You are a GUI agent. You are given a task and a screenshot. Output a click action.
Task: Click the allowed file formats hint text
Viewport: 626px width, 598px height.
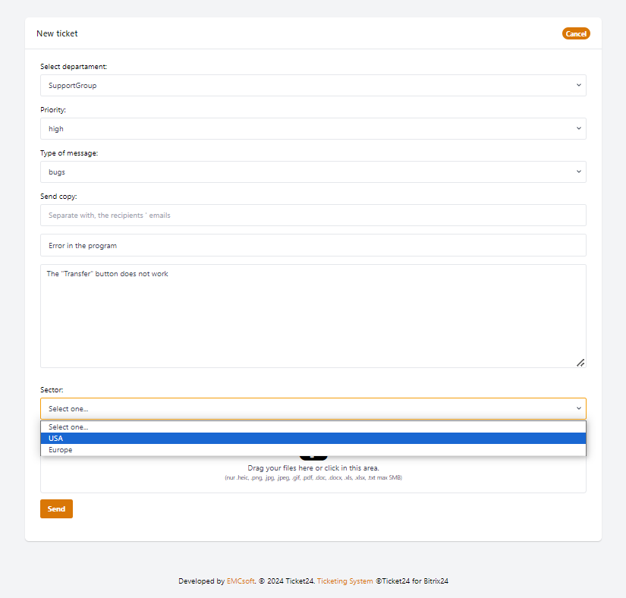313,478
